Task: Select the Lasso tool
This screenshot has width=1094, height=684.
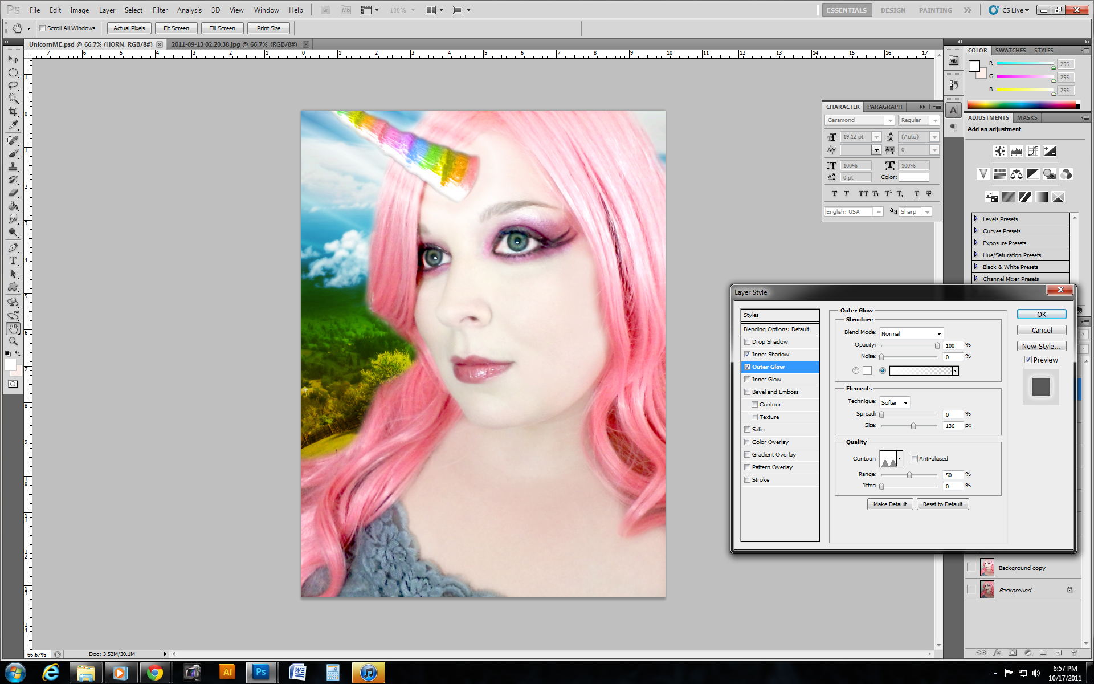Action: pos(13,85)
